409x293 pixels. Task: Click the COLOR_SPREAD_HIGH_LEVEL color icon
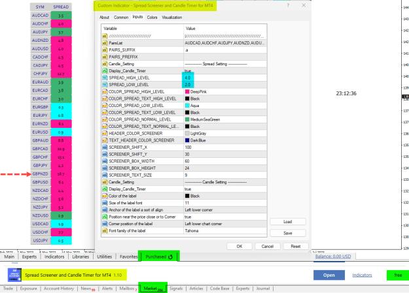105,91
